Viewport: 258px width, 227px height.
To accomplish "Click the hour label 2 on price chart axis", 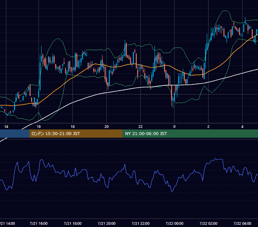I will pyautogui.click(x=208, y=127).
